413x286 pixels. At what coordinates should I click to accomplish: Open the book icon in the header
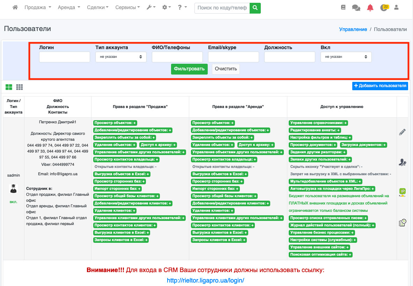click(x=343, y=7)
